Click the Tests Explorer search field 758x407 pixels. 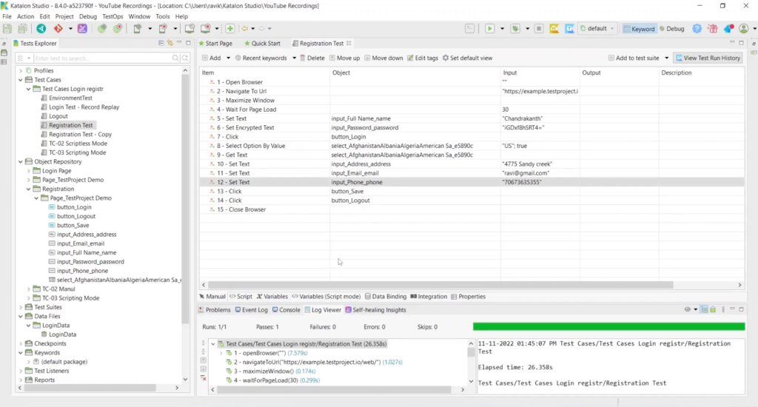click(101, 58)
